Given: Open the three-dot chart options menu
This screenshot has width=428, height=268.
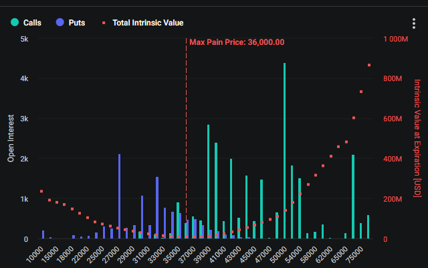Looking at the screenshot, I should tap(413, 23).
